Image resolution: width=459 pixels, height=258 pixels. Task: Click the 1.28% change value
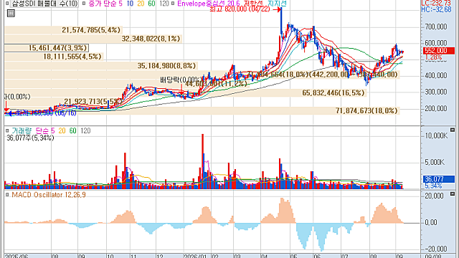433,57
